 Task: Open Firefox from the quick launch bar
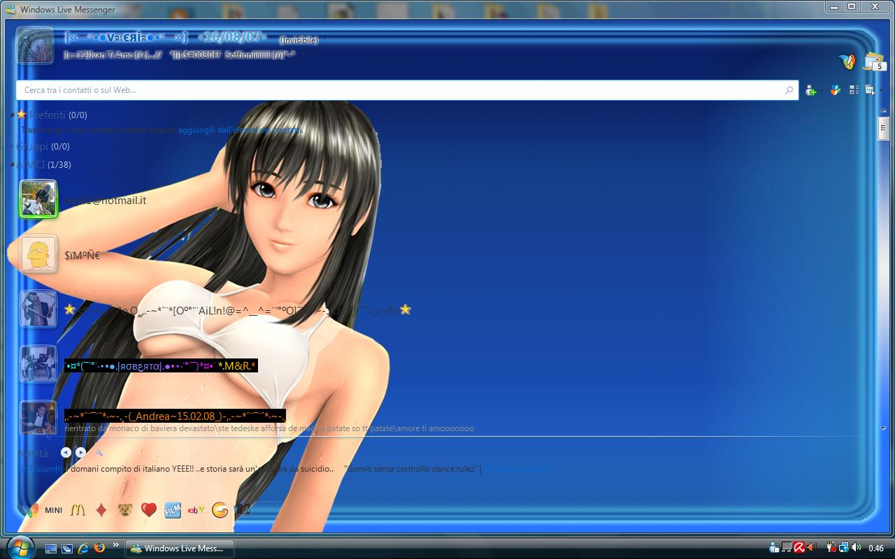[99, 548]
